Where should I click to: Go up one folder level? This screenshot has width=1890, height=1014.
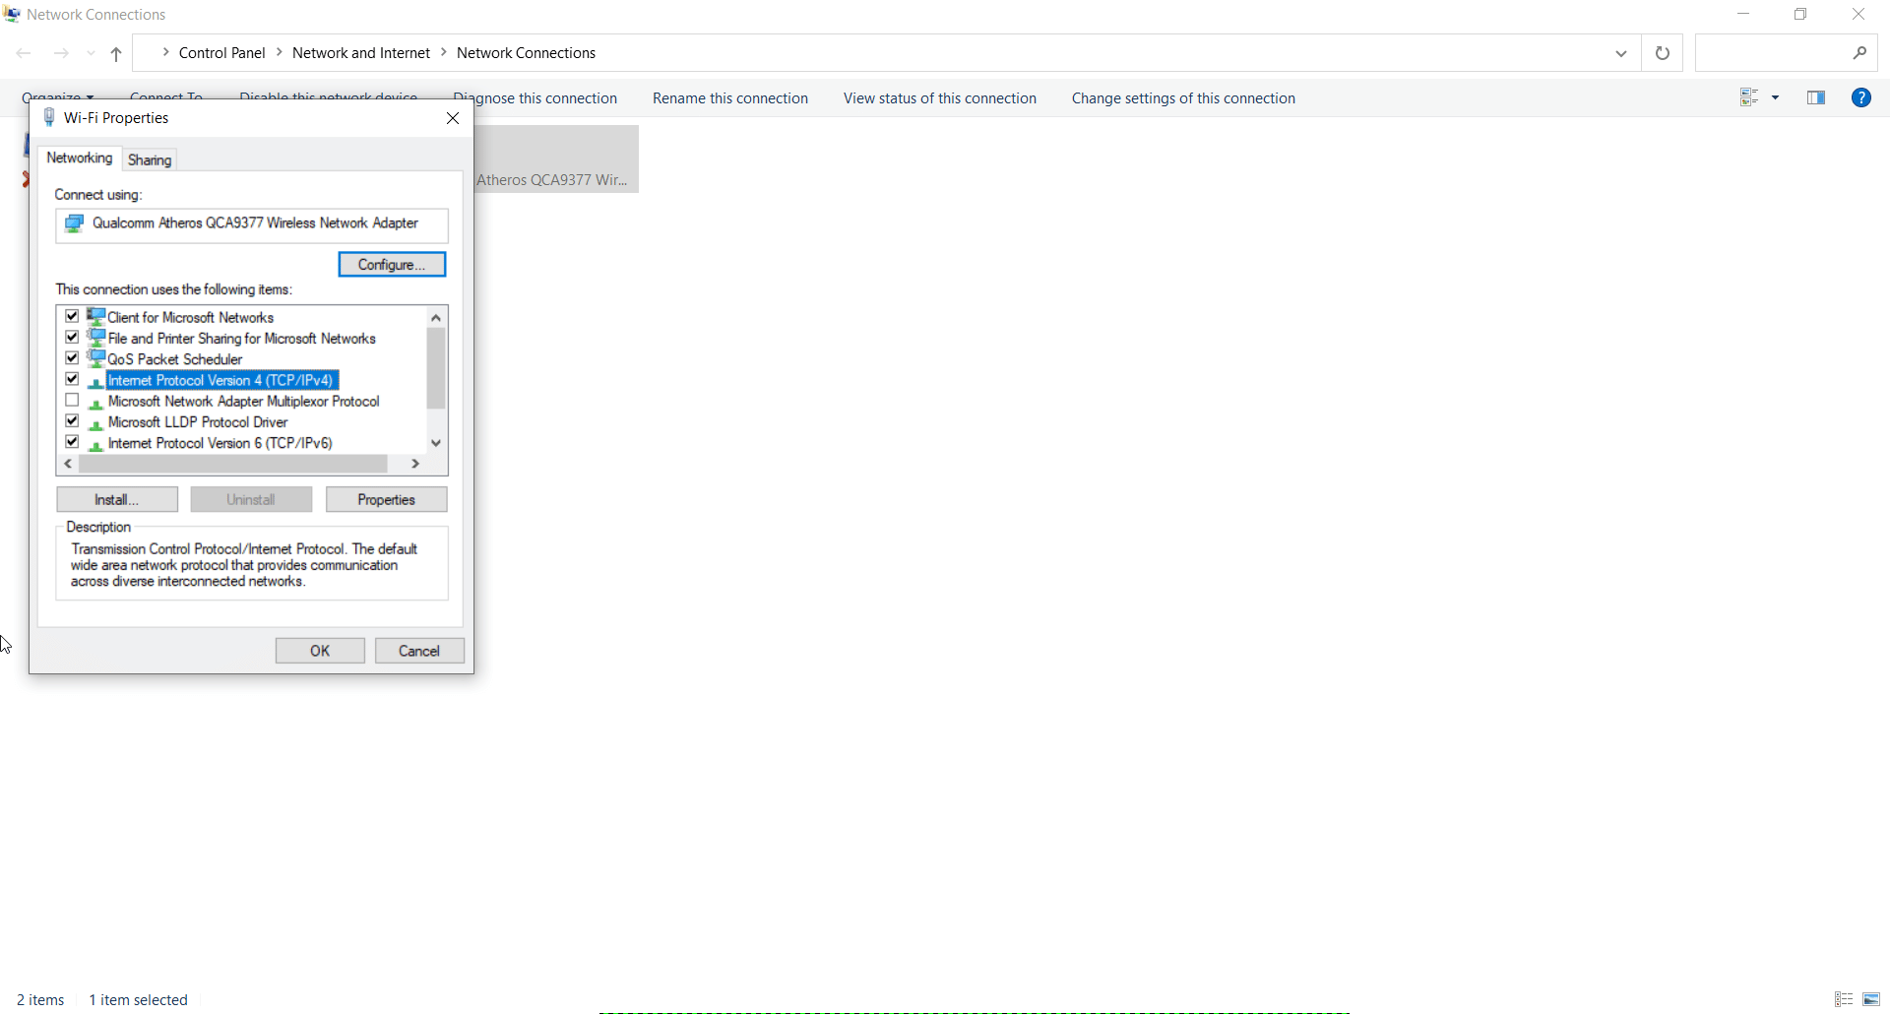click(x=116, y=54)
